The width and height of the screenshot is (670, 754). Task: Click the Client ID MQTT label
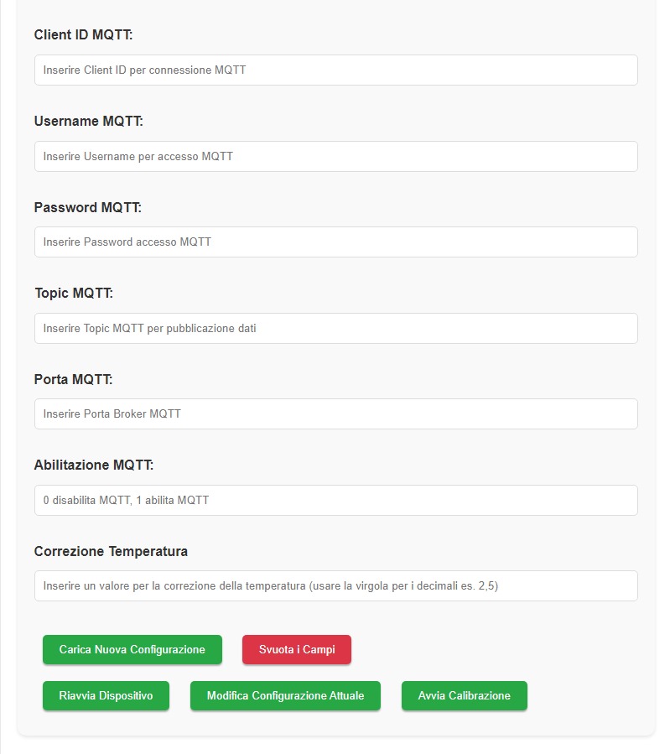(x=83, y=34)
